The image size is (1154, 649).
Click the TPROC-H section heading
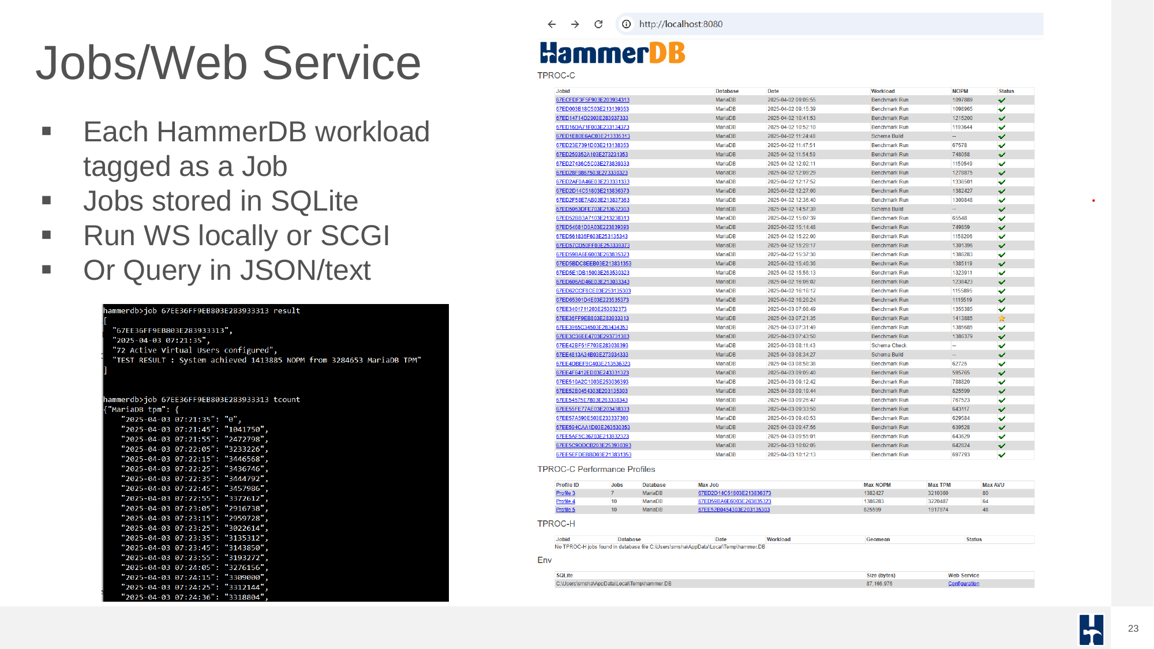[x=556, y=524]
